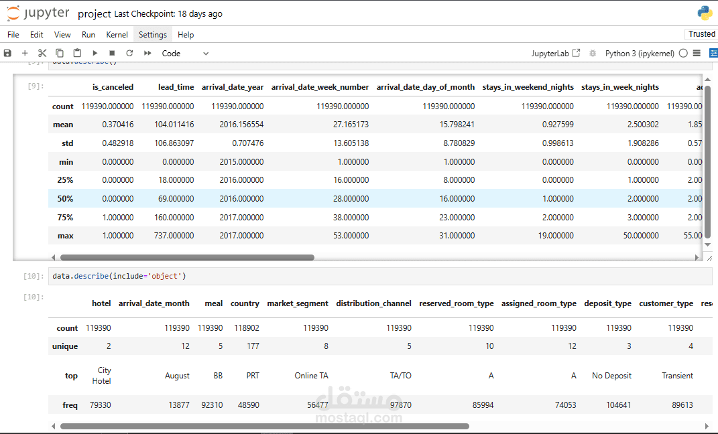Open the Code cell type dropdown
The width and height of the screenshot is (718, 434).
point(185,54)
